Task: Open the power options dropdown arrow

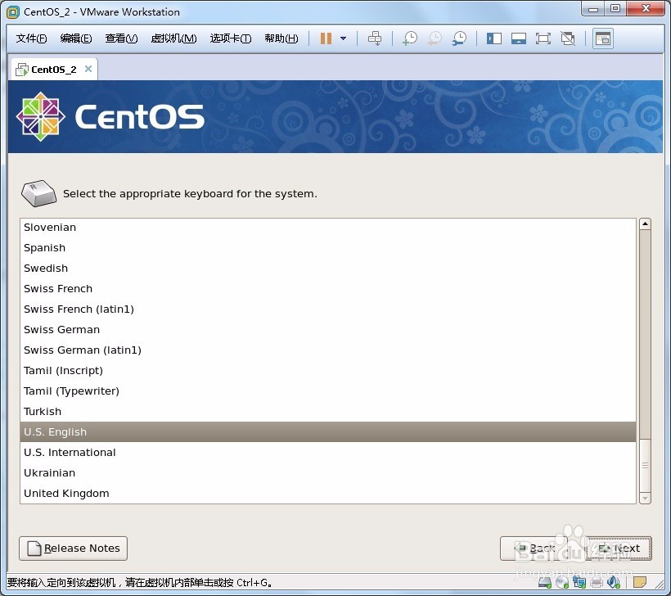Action: point(343,38)
